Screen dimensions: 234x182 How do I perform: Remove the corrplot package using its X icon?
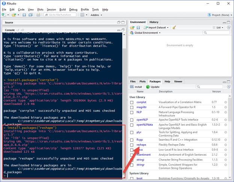[226, 102]
